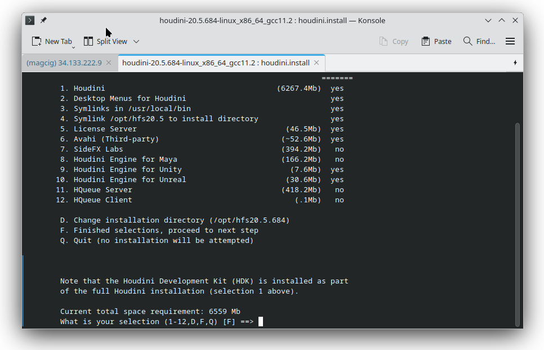Click the '(6267.4Mb)' size value
Viewport: 544px width, 350px height.
click(x=299, y=88)
